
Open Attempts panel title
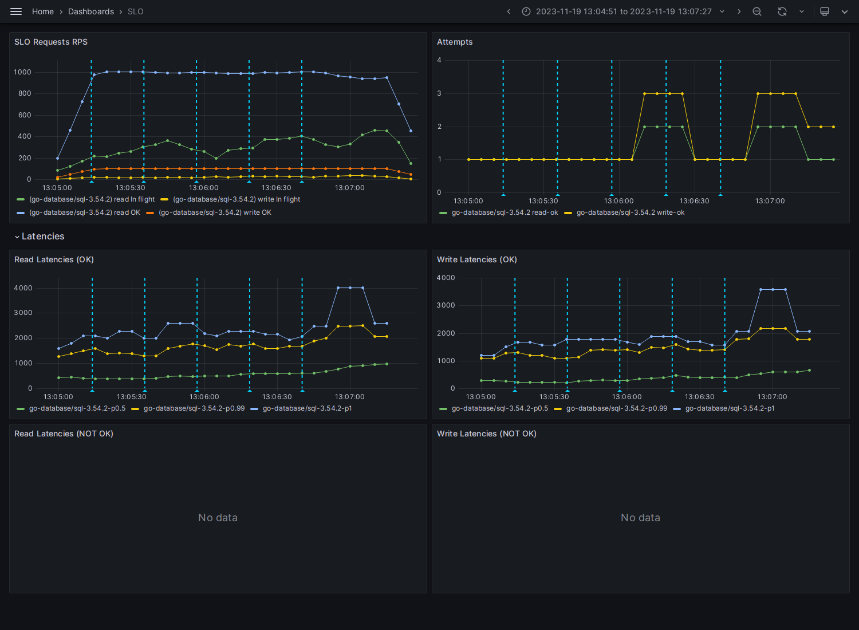[455, 42]
